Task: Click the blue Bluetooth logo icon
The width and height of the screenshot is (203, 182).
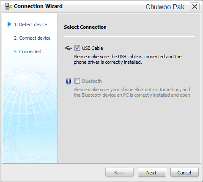Action: tap(69, 81)
